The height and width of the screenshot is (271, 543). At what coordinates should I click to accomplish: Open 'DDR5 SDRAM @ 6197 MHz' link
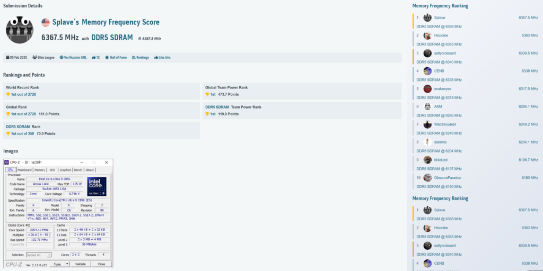(439, 169)
